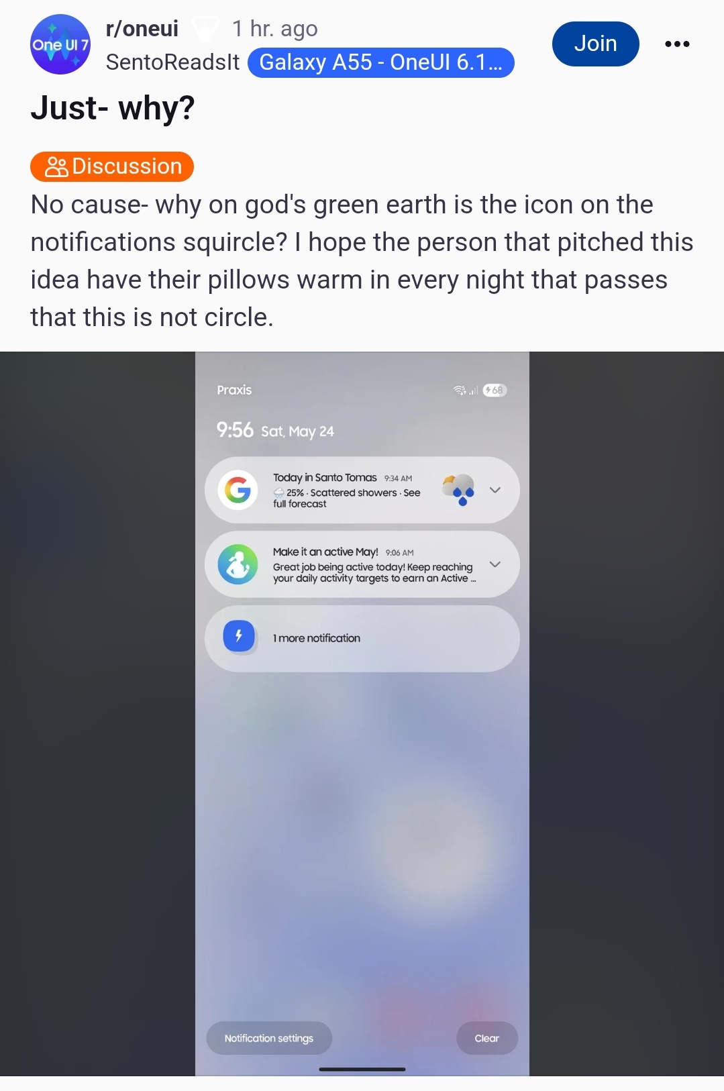Filter by the Discussion post flair
This screenshot has height=1091, width=724.
point(112,166)
